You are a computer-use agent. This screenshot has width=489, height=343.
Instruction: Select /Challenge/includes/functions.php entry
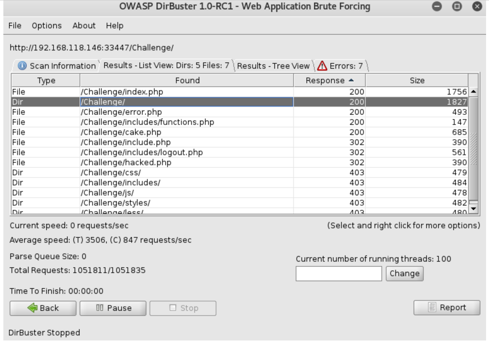click(x=239, y=122)
